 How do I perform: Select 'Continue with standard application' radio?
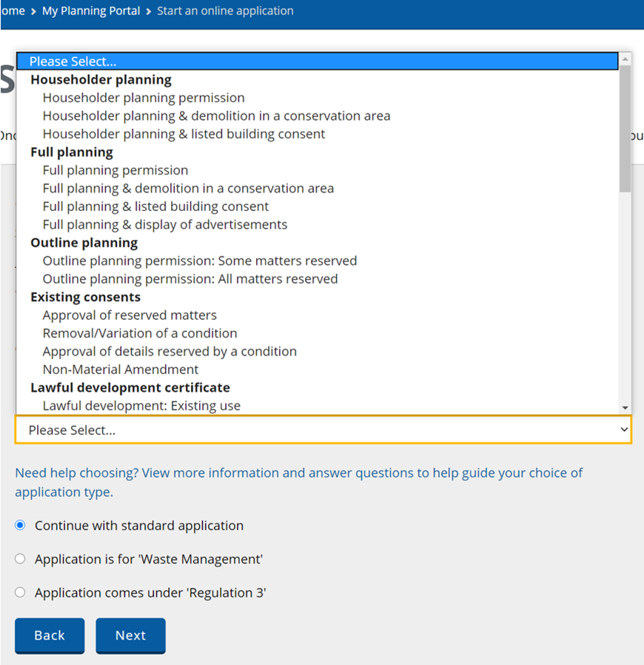click(20, 525)
